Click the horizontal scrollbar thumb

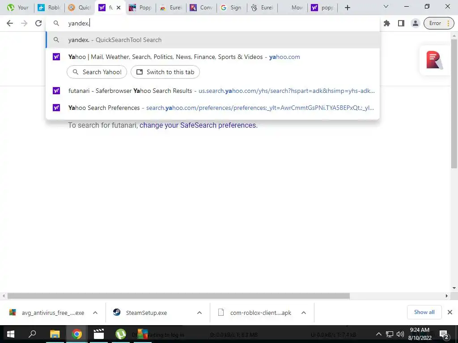pyautogui.click(x=178, y=296)
